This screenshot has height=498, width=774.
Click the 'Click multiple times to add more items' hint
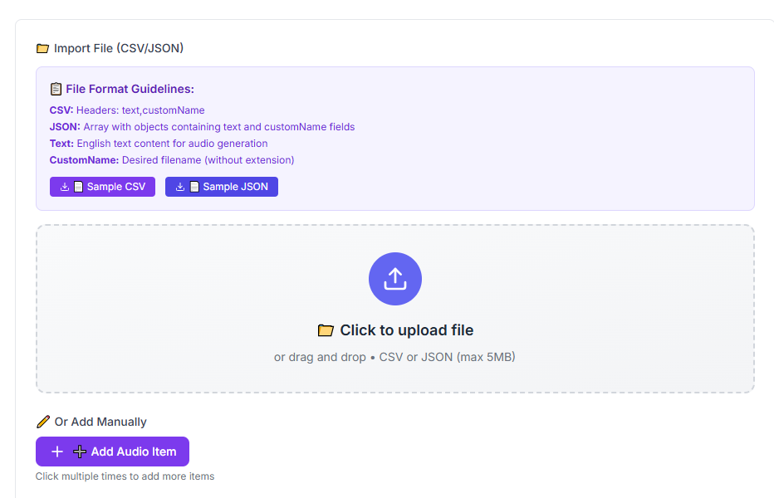coord(125,476)
